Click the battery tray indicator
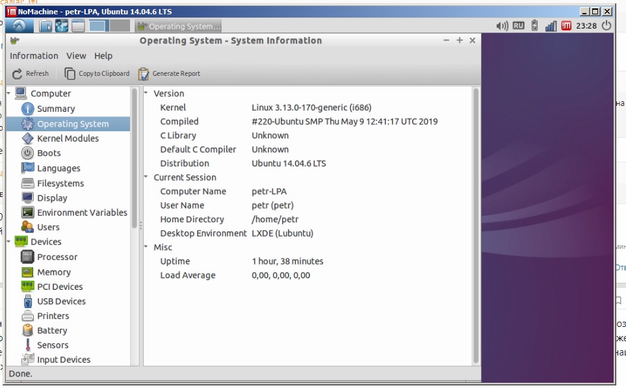 coord(534,26)
